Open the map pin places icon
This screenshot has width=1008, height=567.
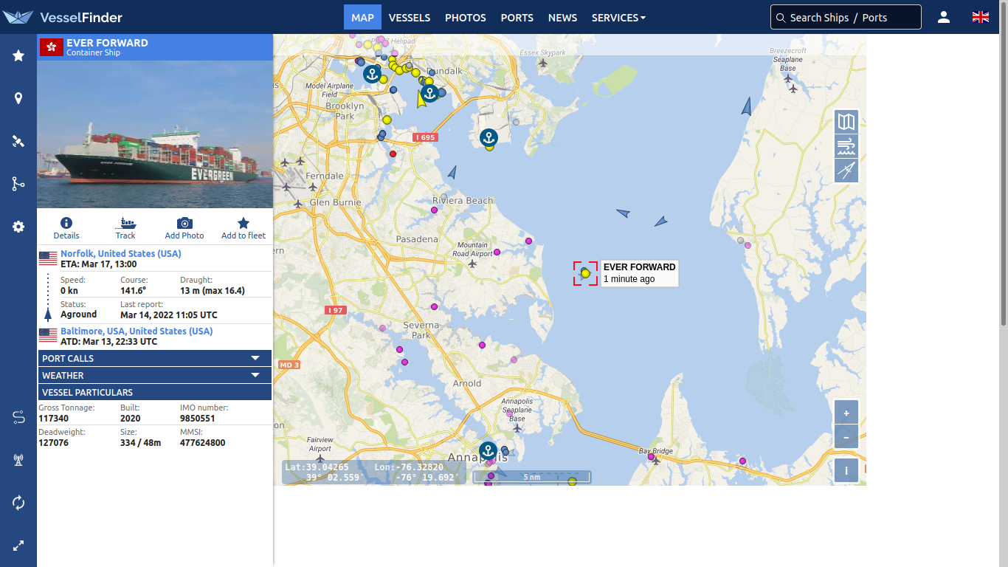pos(18,98)
